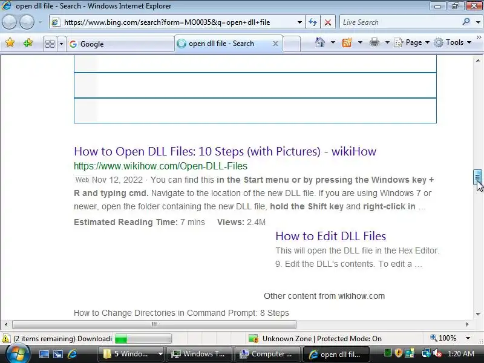Screen dimensions: 484x363
Task: Click the vertical scrollbar down arrow
Action: [x=478, y=314]
